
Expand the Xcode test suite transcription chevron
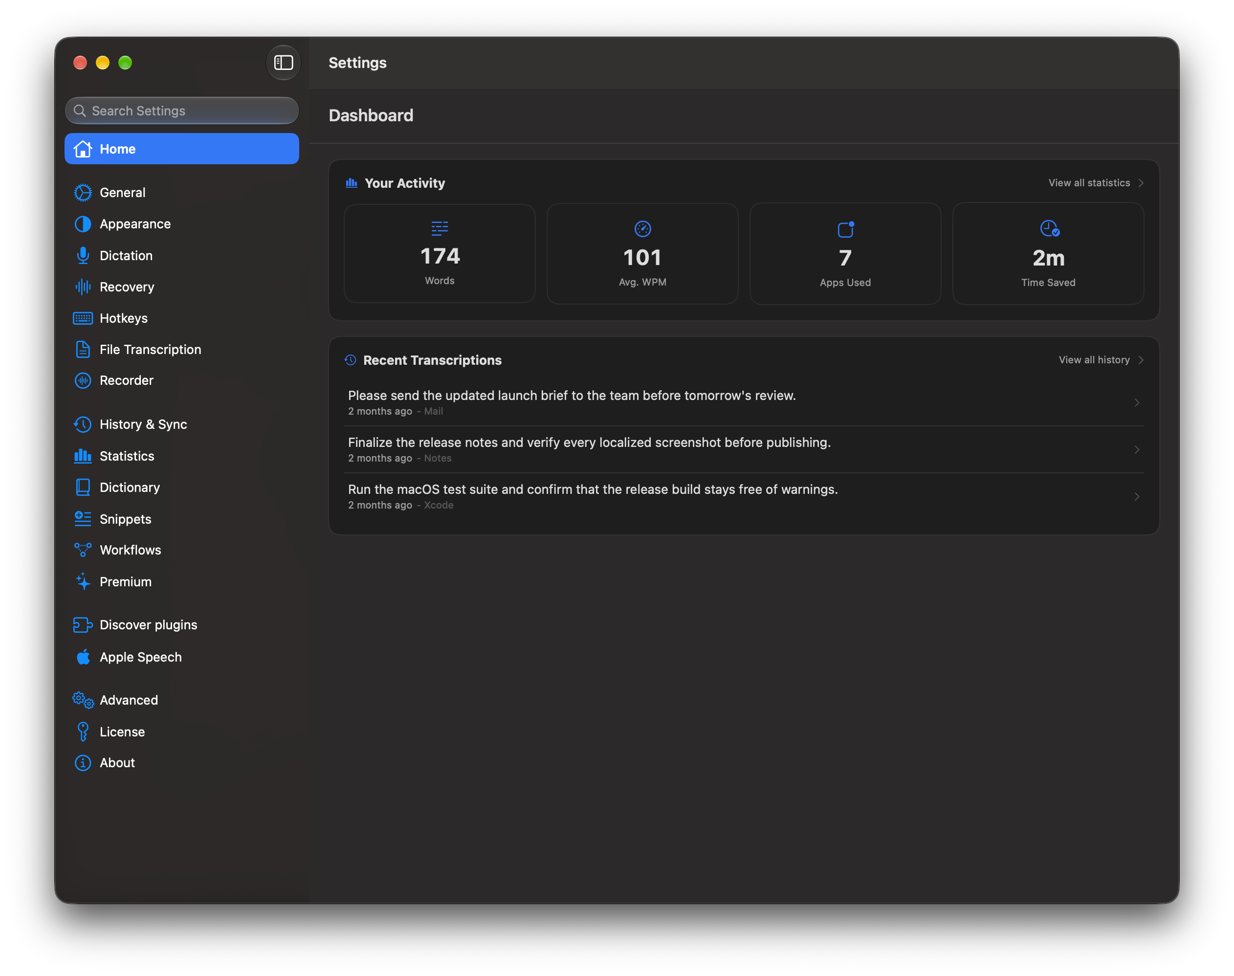(x=1137, y=497)
